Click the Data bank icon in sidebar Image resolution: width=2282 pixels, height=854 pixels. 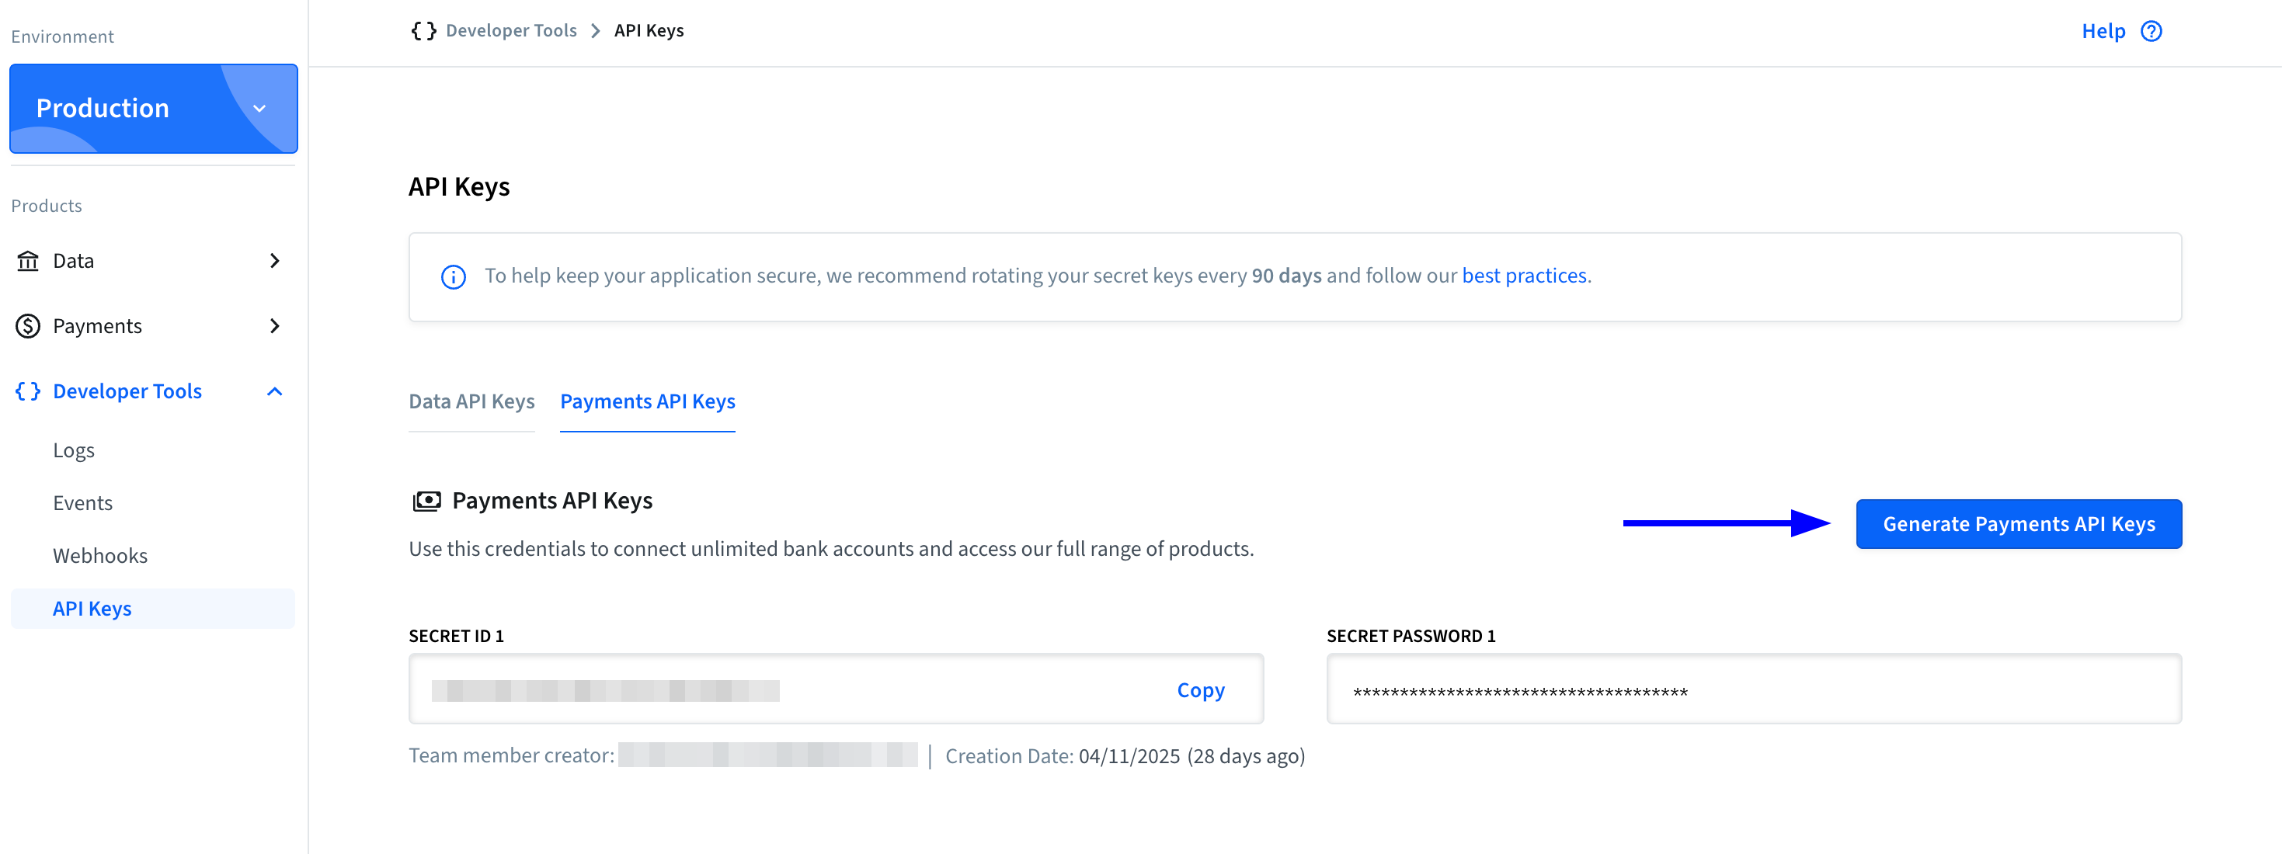pos(27,260)
